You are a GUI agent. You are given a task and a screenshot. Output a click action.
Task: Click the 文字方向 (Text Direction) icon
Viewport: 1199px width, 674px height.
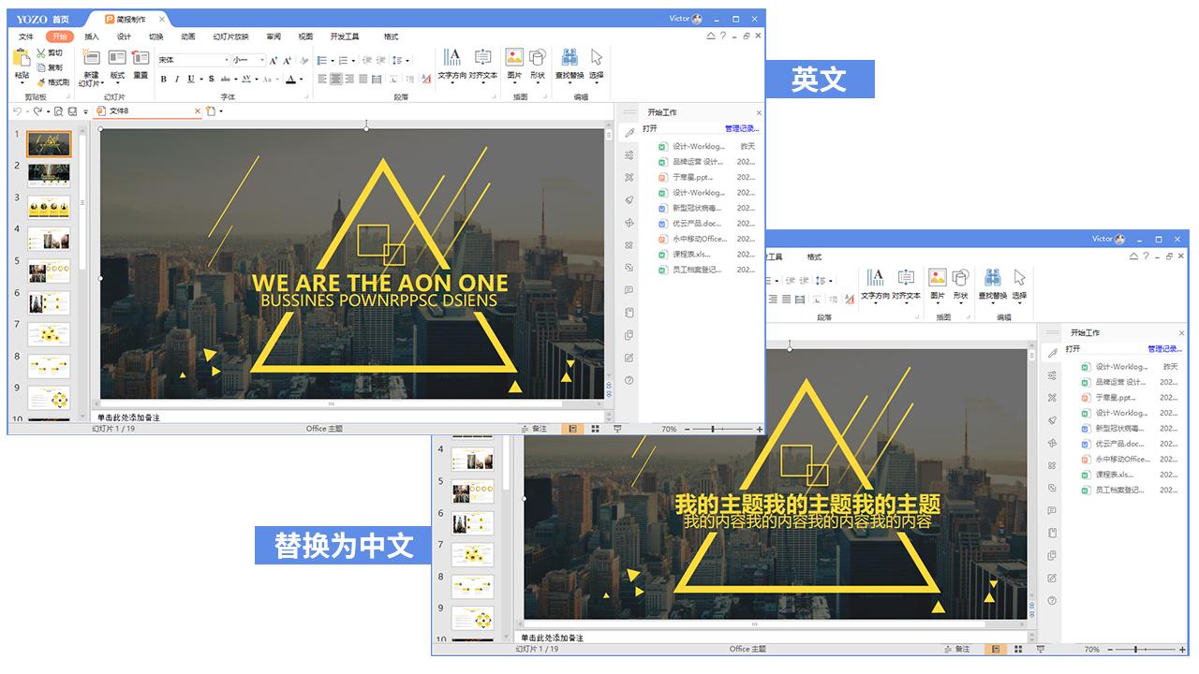pos(452,58)
